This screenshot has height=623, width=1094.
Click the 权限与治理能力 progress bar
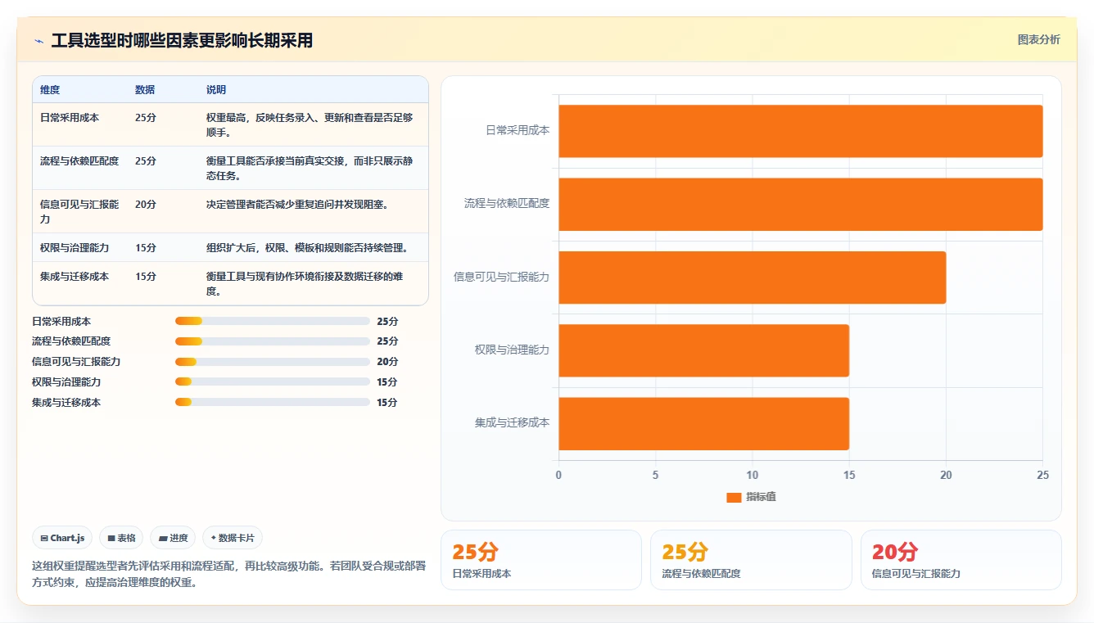(x=272, y=381)
